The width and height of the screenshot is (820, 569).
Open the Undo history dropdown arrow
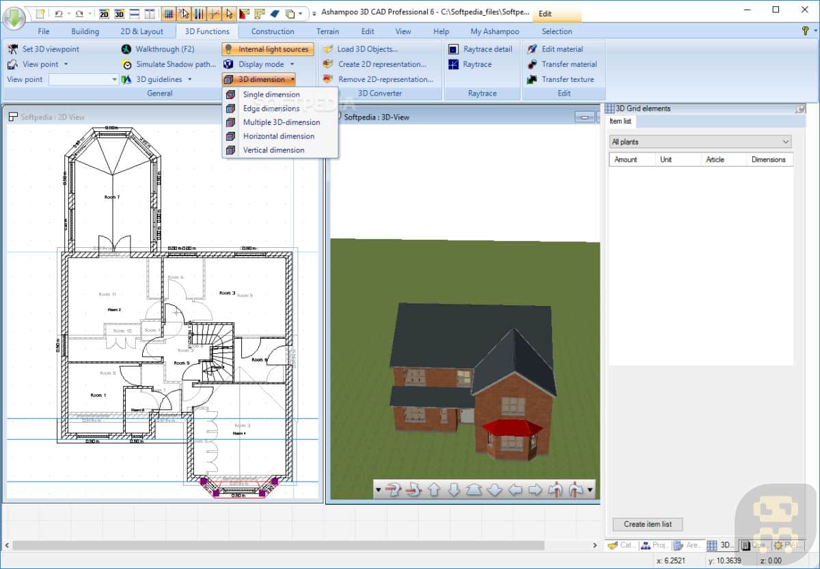(x=69, y=13)
